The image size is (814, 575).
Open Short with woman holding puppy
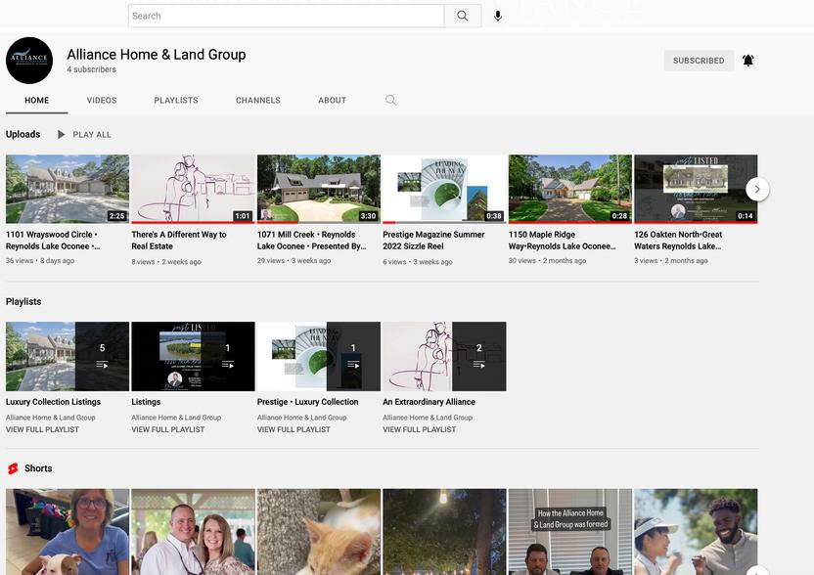(68, 531)
